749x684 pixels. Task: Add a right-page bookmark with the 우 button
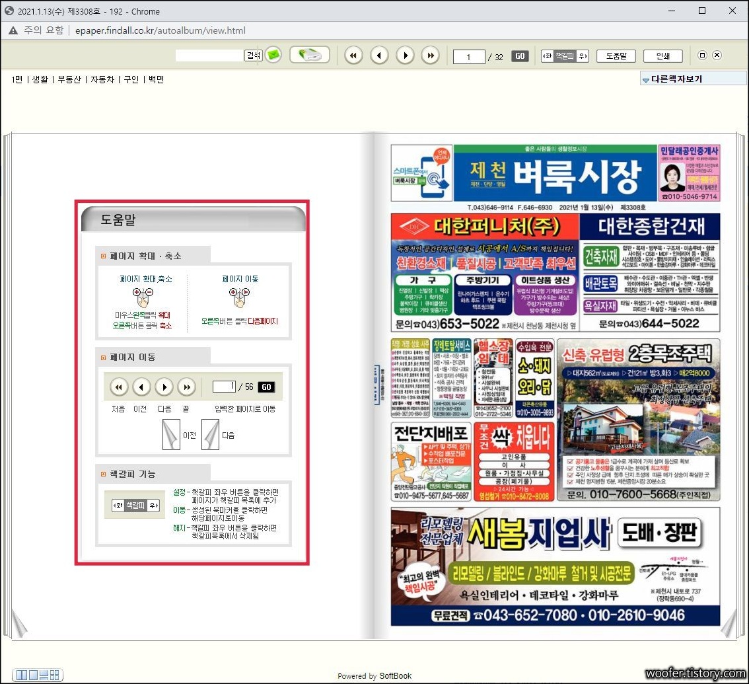pyautogui.click(x=583, y=56)
